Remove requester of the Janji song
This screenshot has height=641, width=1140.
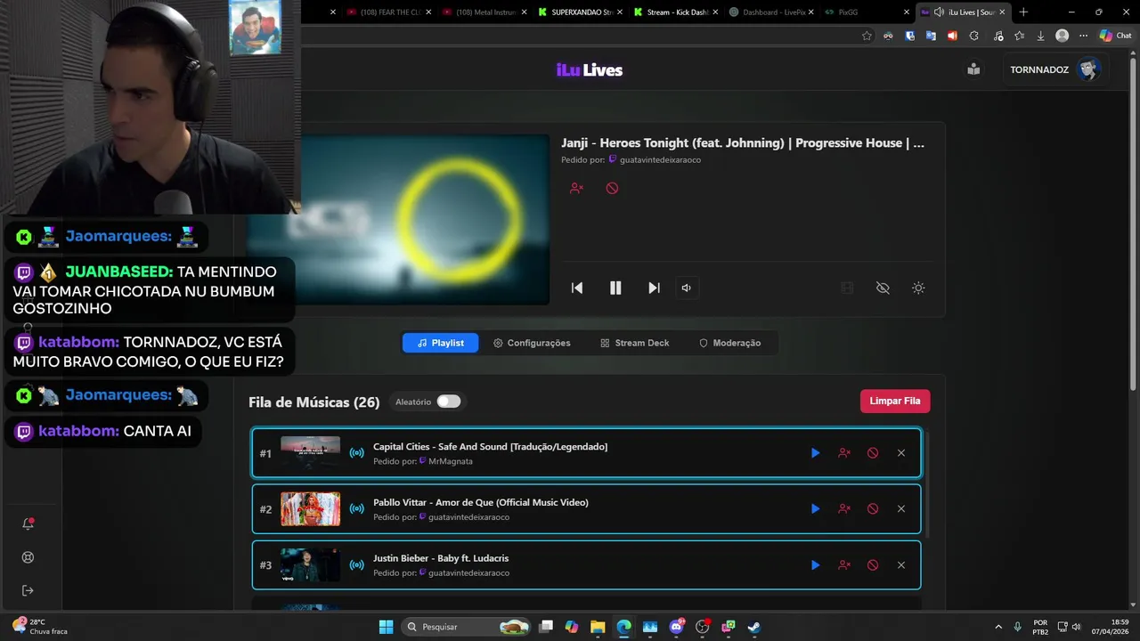(576, 188)
